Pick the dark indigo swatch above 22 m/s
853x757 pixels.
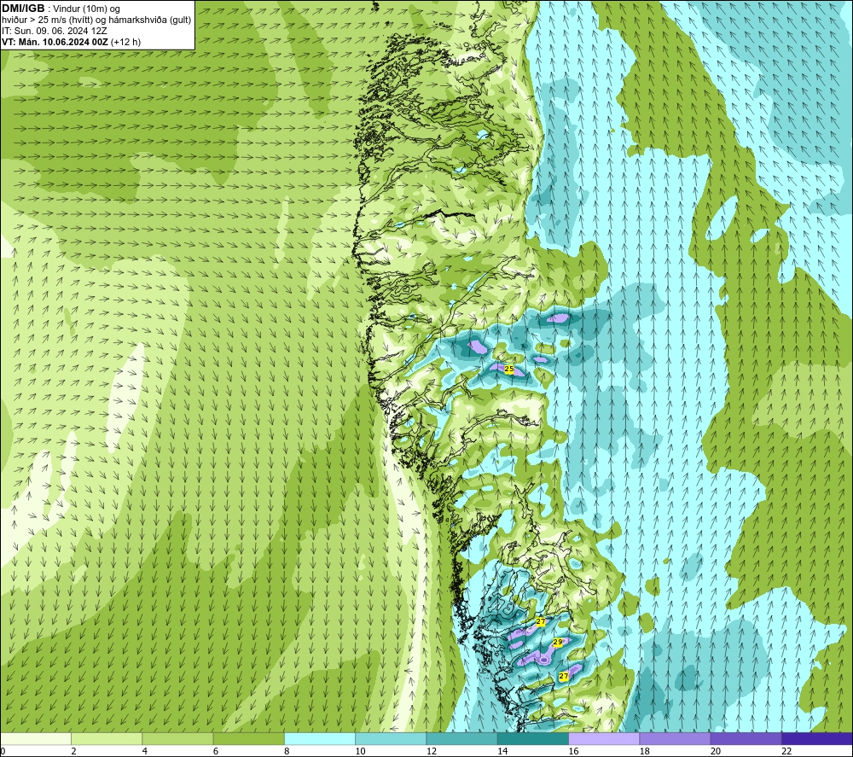pyautogui.click(x=816, y=738)
